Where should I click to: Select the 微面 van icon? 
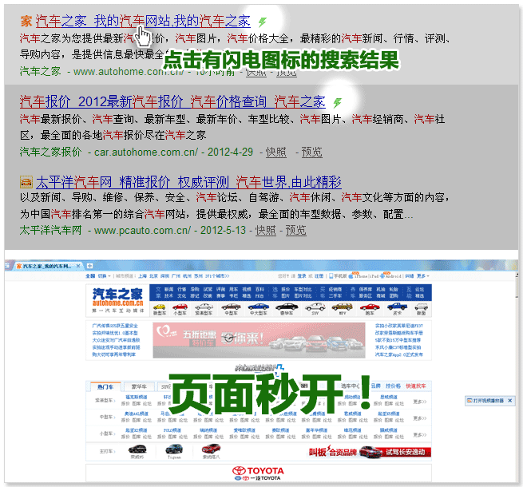[x=422, y=307]
